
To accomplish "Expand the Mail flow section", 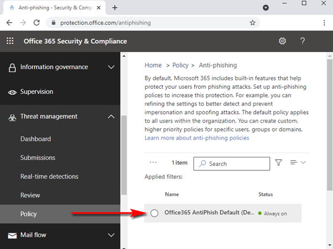I will pos(111,235).
